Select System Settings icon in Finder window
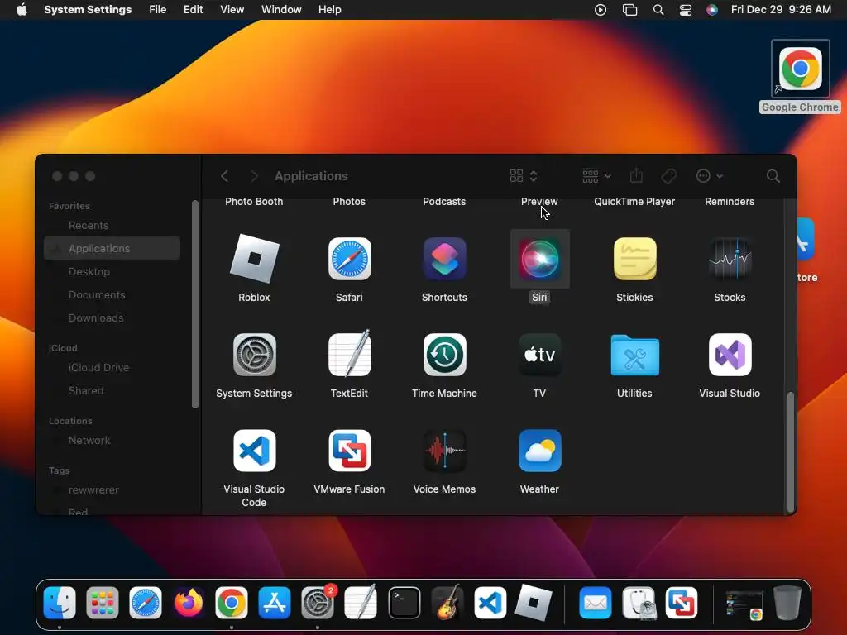The height and width of the screenshot is (635, 847). [x=255, y=355]
